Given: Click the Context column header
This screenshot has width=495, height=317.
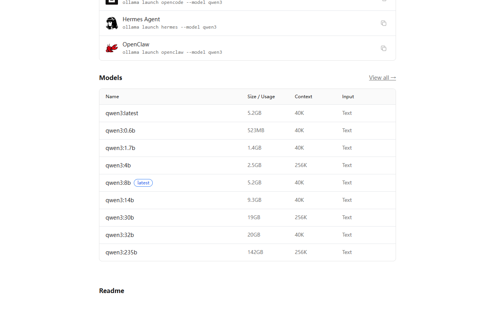Looking at the screenshot, I should point(303,97).
